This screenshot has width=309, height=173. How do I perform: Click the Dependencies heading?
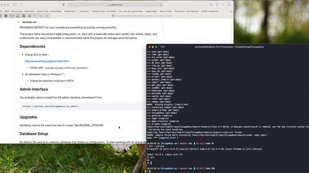click(32, 47)
